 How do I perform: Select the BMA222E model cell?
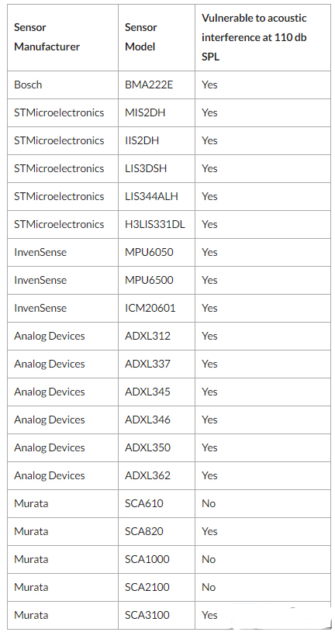point(149,85)
